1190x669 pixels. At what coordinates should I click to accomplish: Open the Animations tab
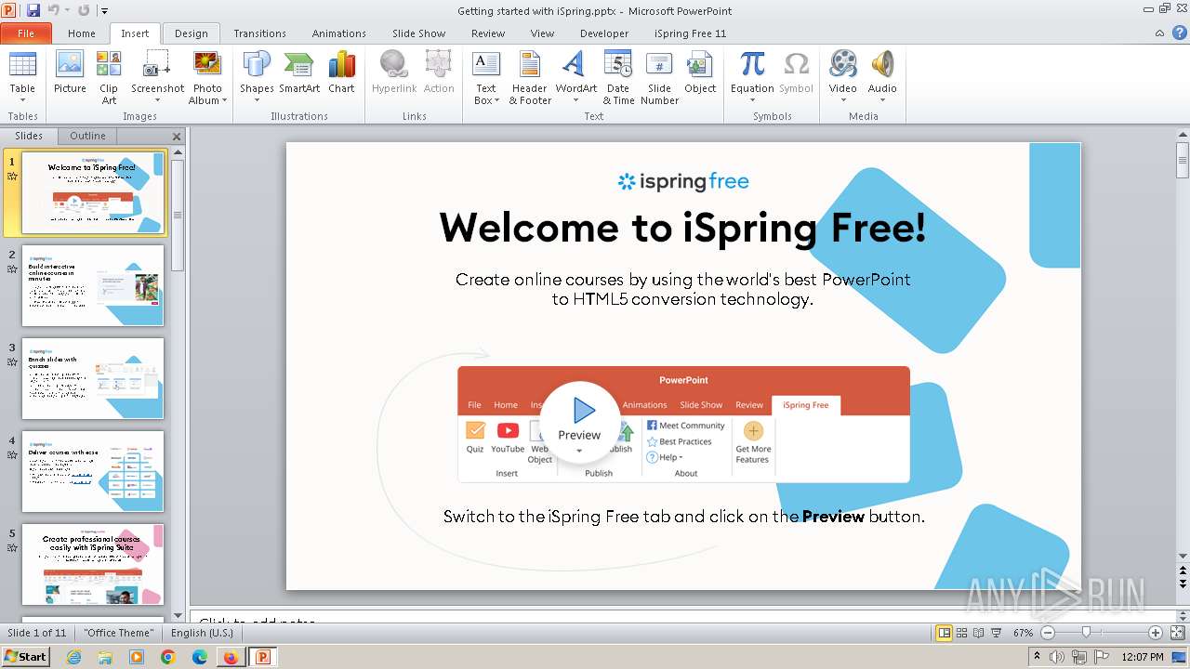(338, 33)
